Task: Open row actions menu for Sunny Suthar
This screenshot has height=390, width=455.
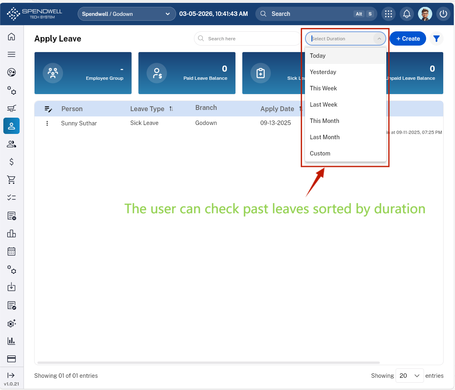Action: coord(47,123)
